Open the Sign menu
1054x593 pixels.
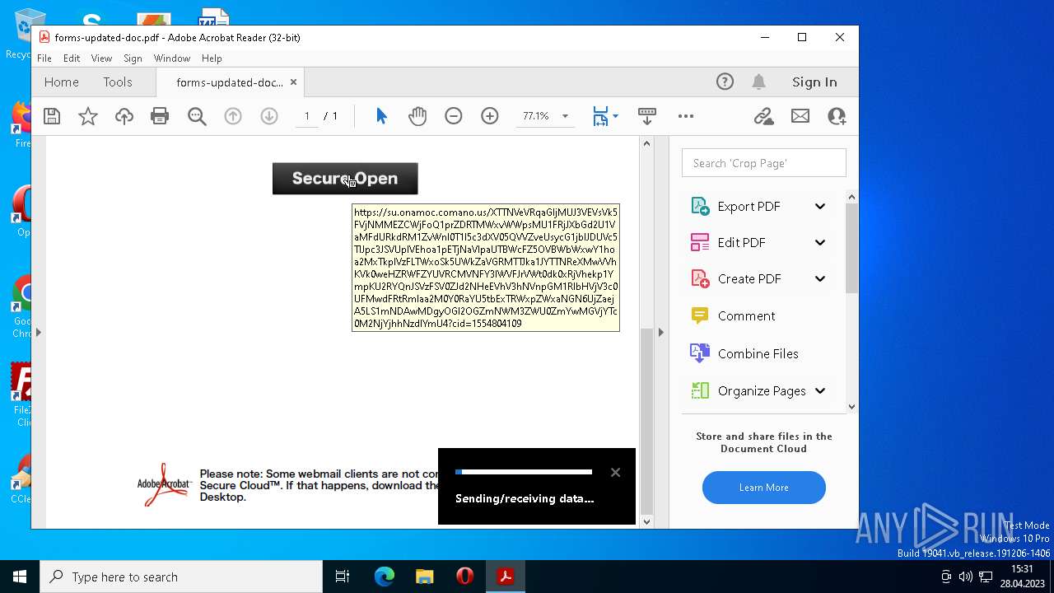(133, 58)
